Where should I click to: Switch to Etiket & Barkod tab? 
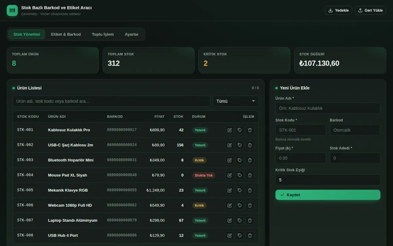(x=66, y=34)
